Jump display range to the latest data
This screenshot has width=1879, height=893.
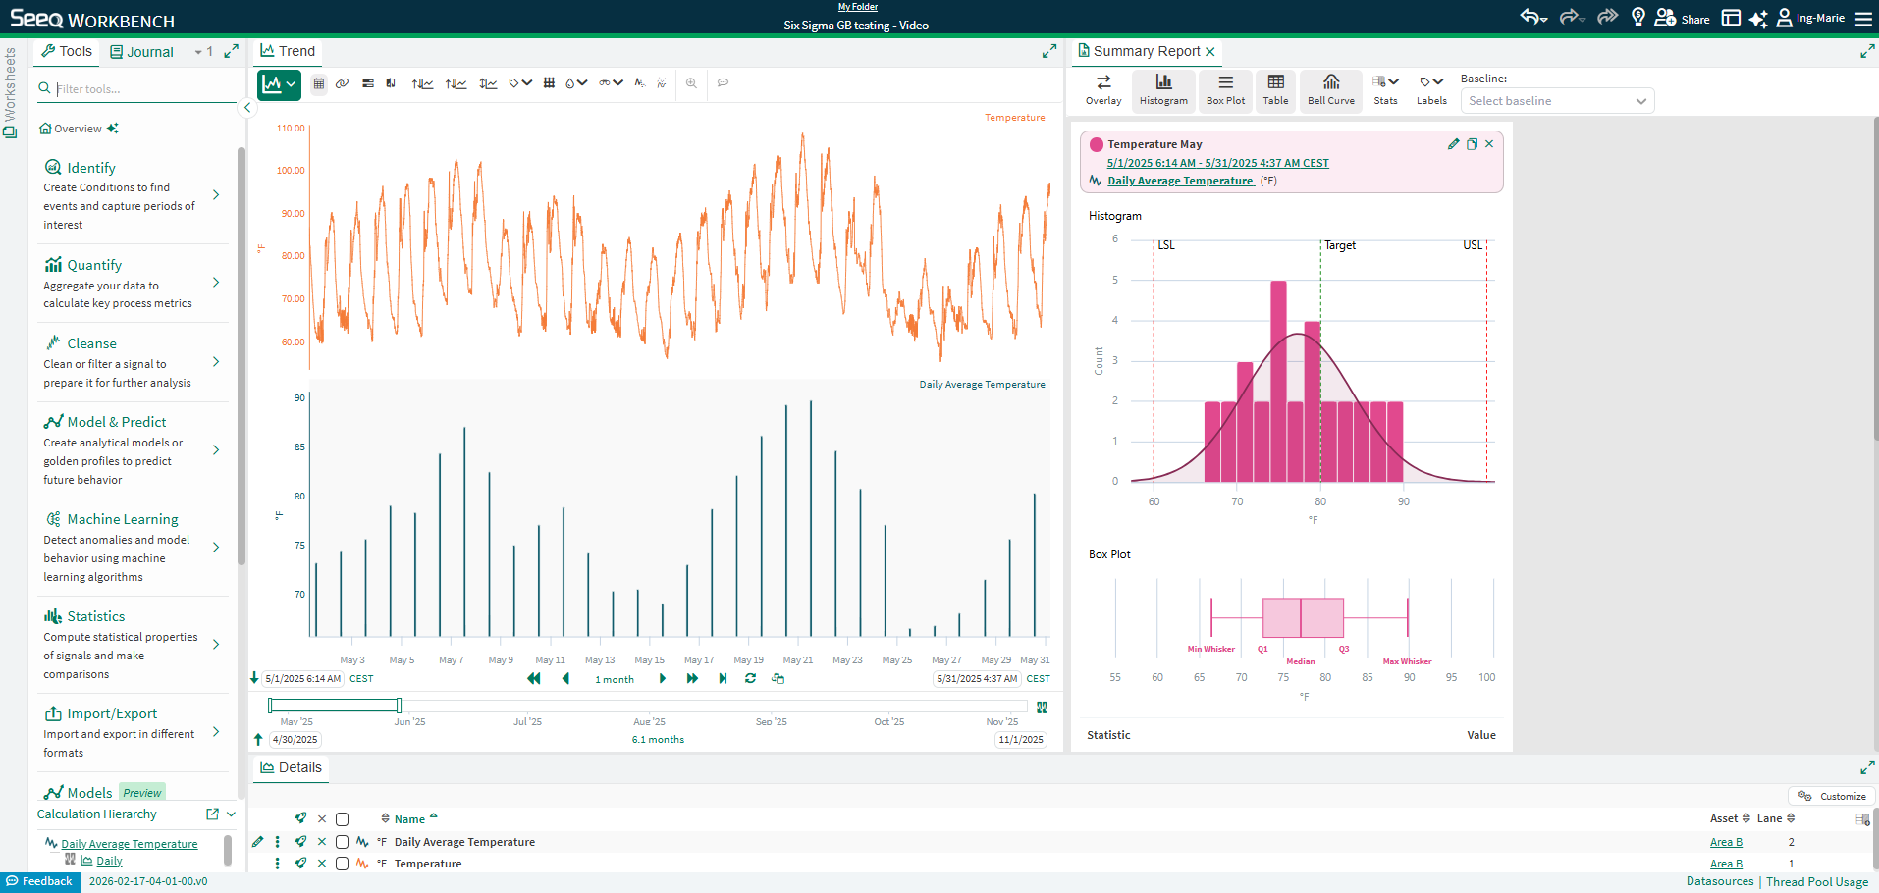click(723, 678)
